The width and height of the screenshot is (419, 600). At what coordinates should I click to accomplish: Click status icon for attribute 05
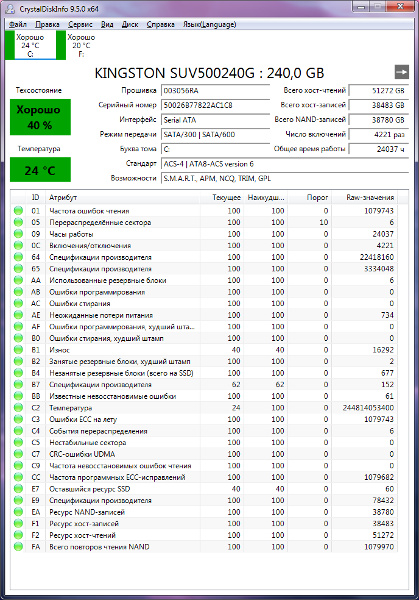tap(18, 222)
